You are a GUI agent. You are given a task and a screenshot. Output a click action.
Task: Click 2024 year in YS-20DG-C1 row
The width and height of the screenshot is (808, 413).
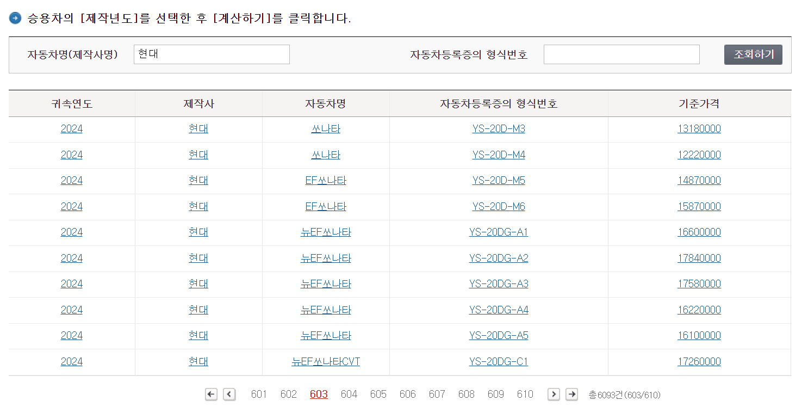72,362
